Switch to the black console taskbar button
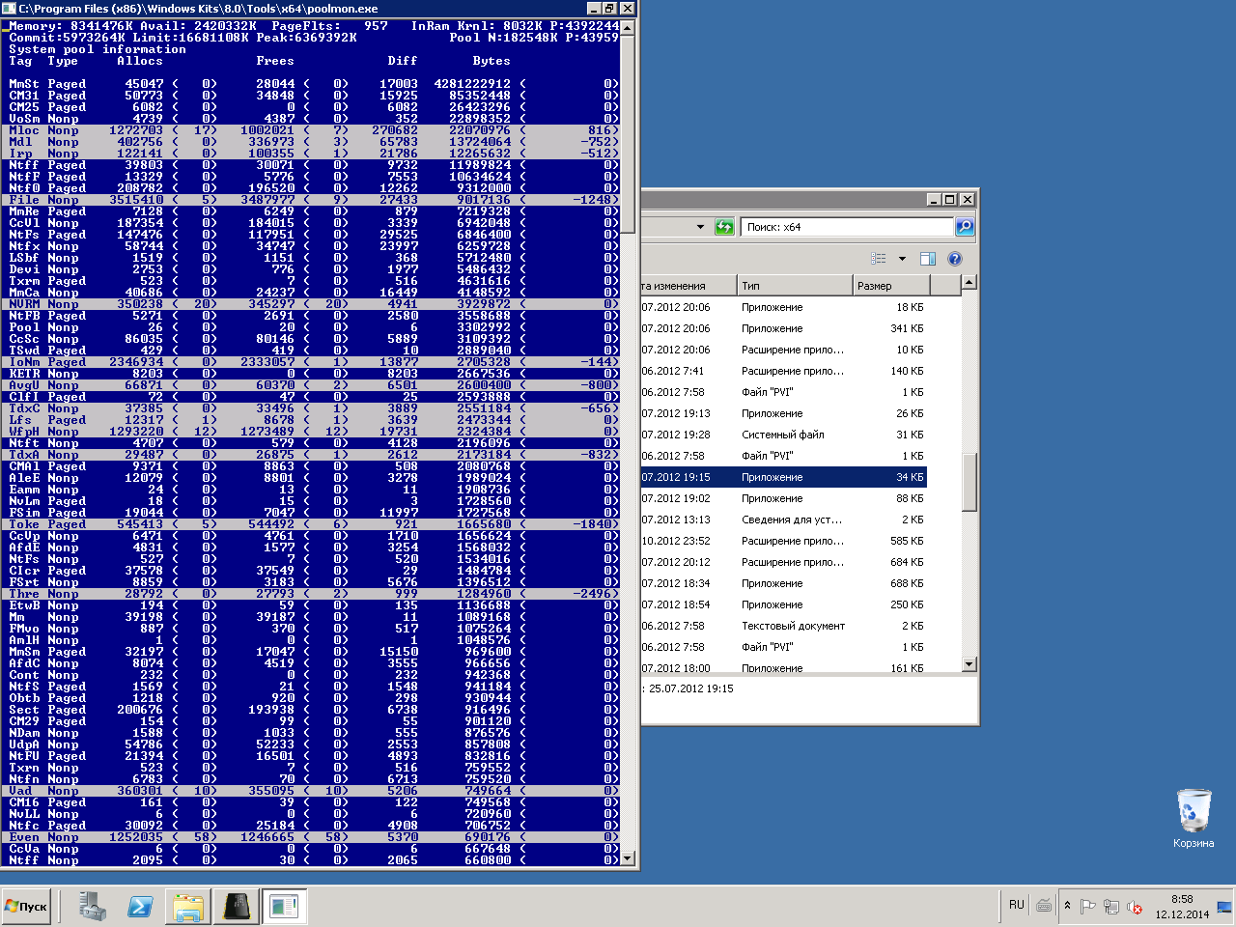This screenshot has height=927, width=1236. (x=236, y=907)
